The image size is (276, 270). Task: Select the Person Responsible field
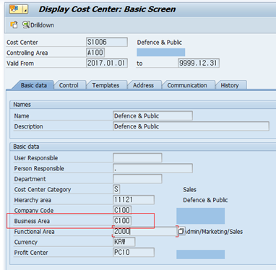coord(152,168)
